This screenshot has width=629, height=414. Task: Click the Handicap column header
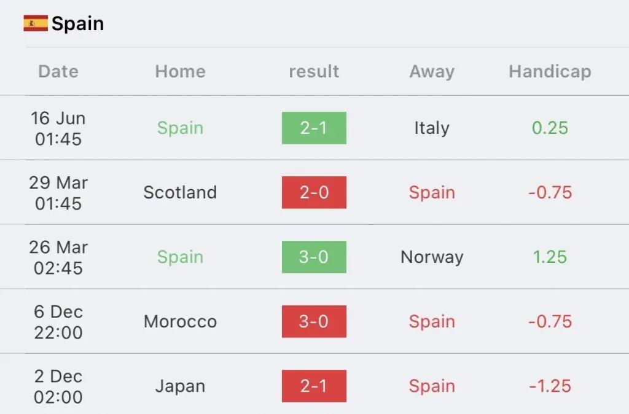pos(550,72)
